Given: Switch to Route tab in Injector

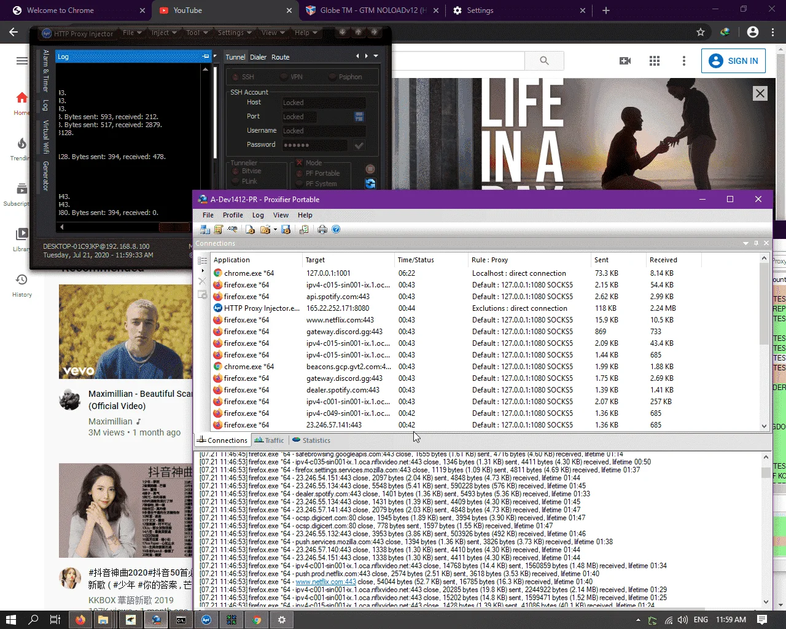Looking at the screenshot, I should coord(281,57).
